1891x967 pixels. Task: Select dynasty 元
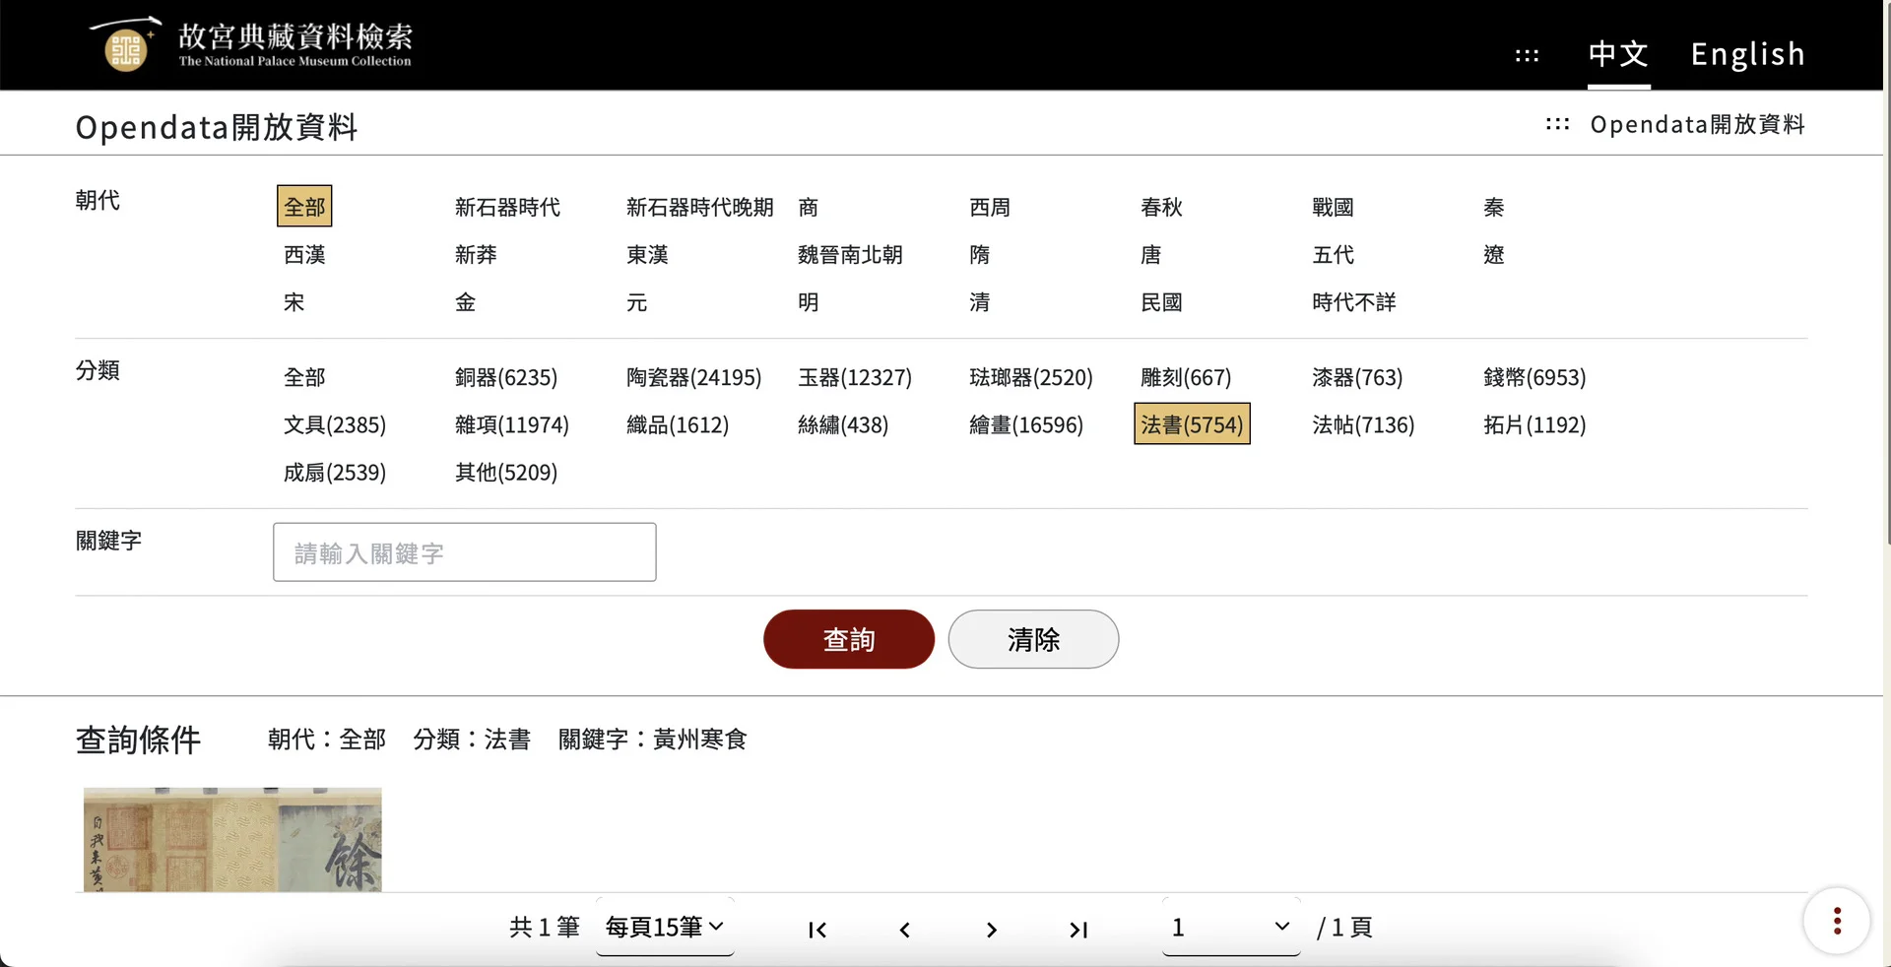point(637,301)
